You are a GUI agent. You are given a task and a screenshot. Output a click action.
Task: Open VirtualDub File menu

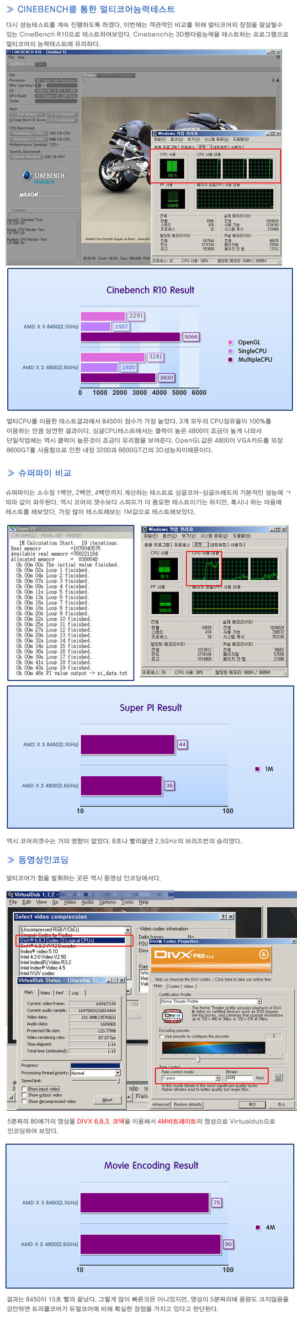point(13,902)
